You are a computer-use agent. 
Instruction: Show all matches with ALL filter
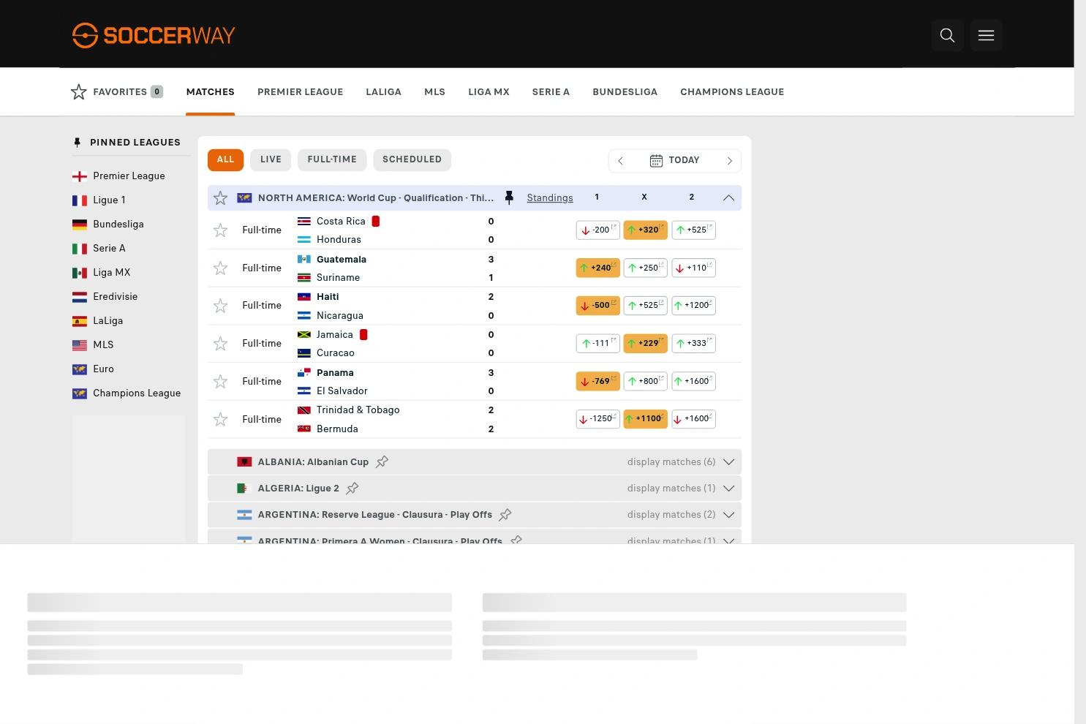225,159
